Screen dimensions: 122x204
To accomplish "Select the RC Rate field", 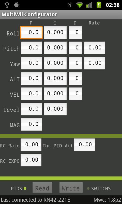I will pyautogui.click(x=31, y=145).
